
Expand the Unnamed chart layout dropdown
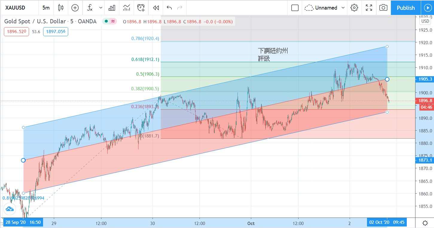pos(343,8)
